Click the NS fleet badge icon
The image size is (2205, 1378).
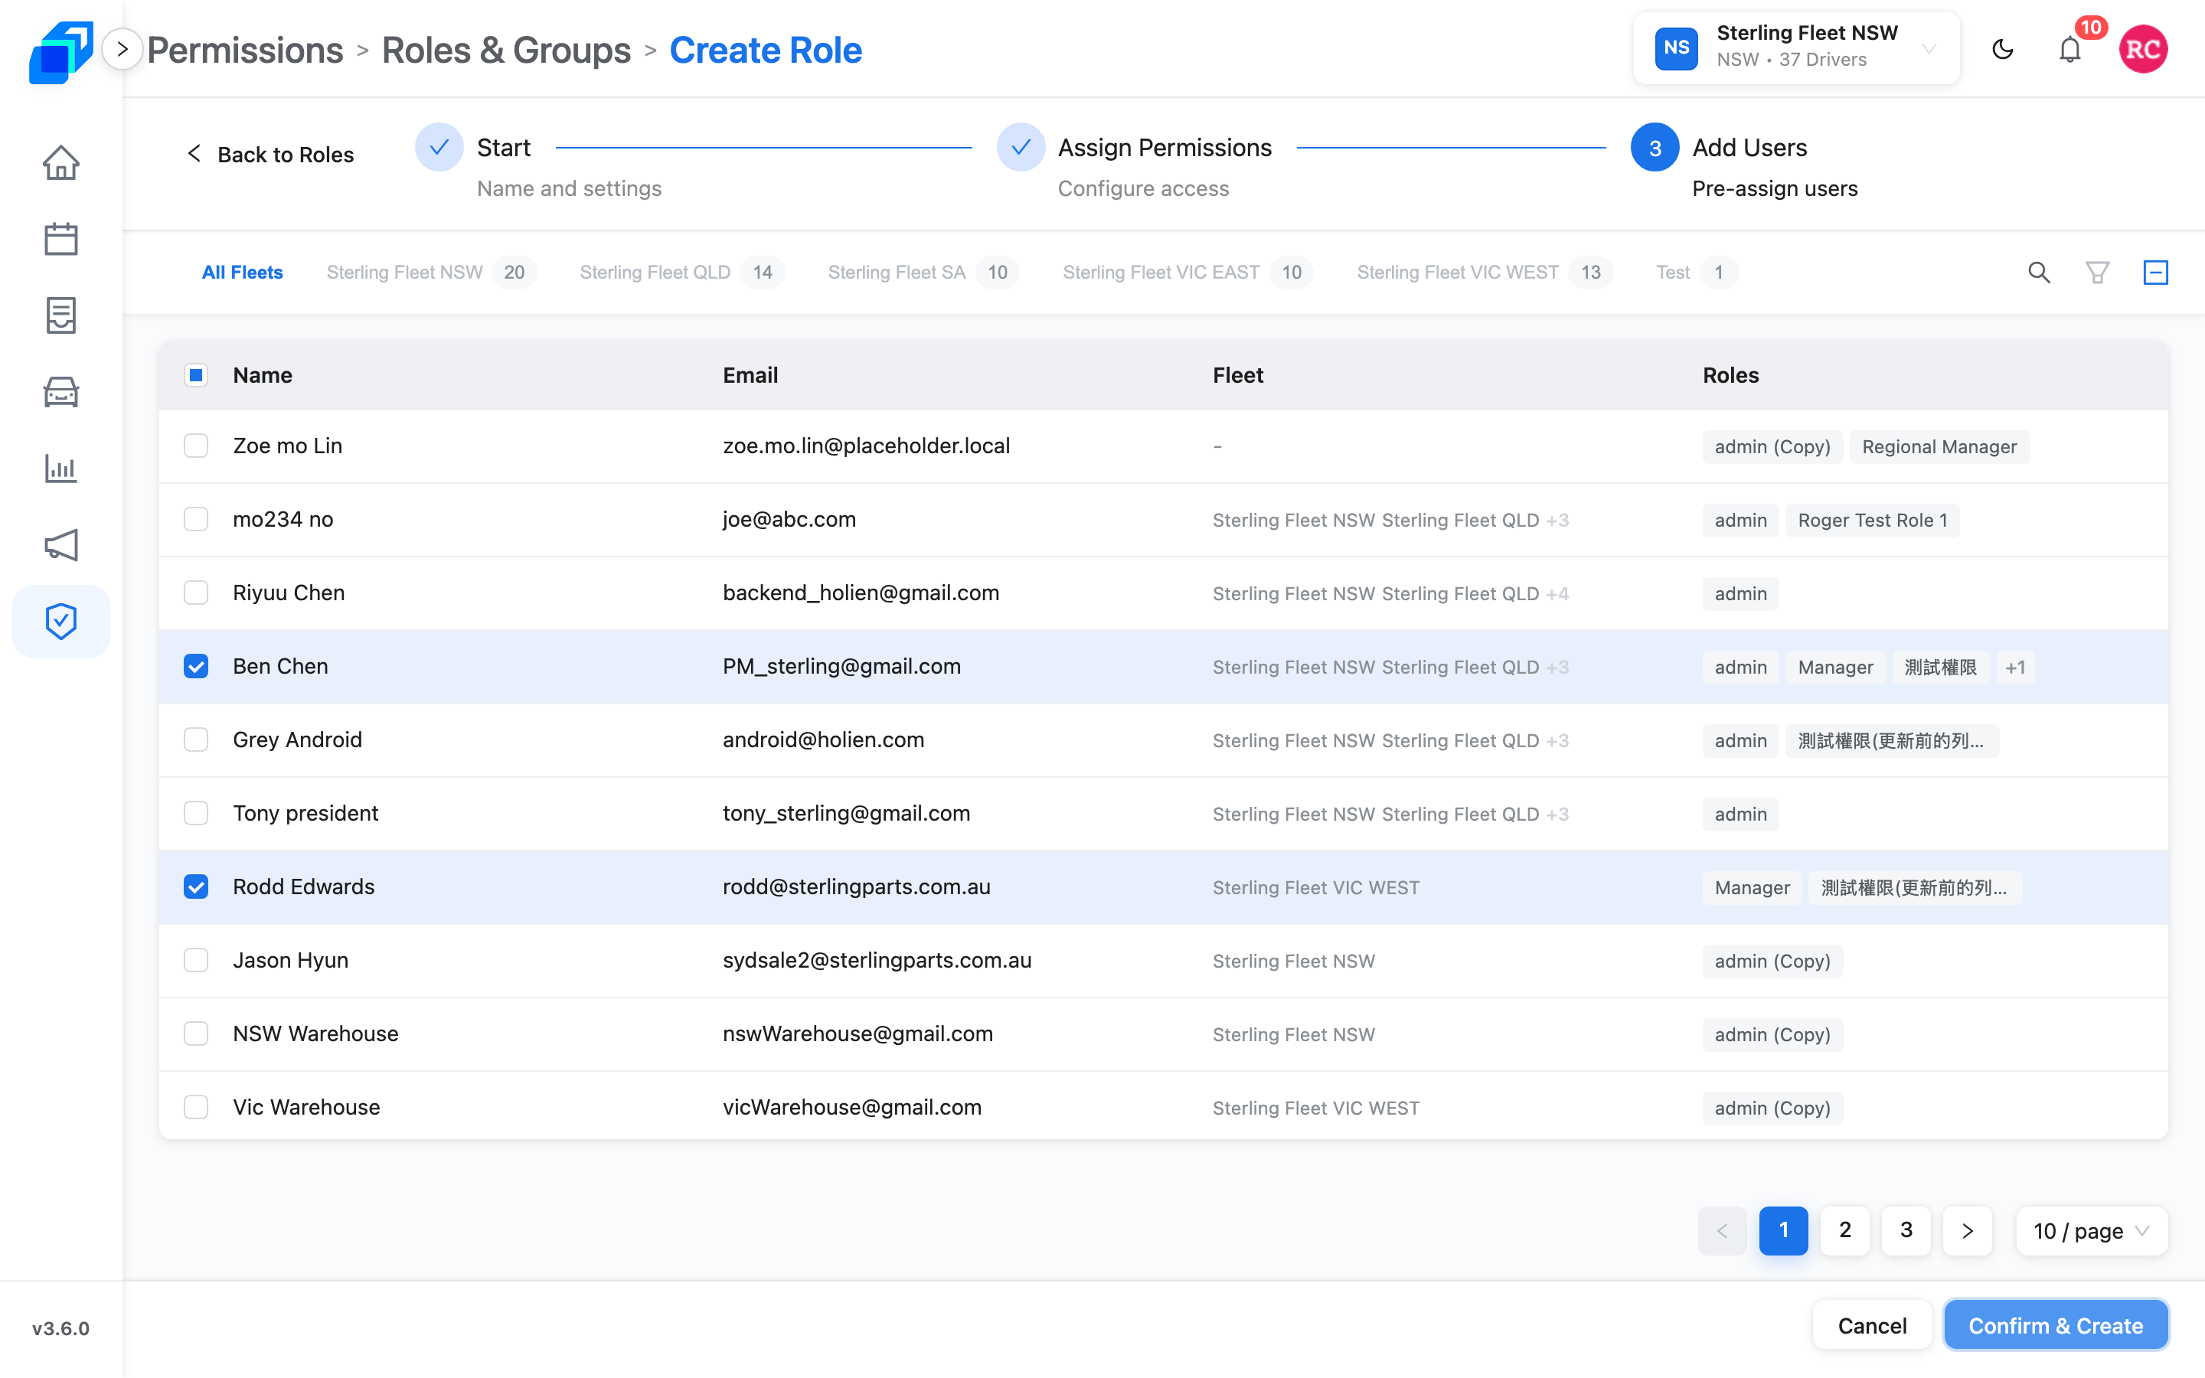coord(1677,48)
